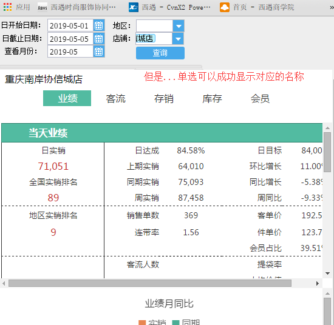The image size is (334, 325).
Task: Select the 会员 tab
Action: [x=260, y=98]
